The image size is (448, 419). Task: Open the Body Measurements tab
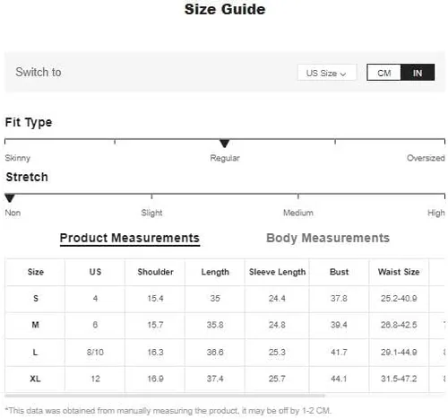(328, 238)
